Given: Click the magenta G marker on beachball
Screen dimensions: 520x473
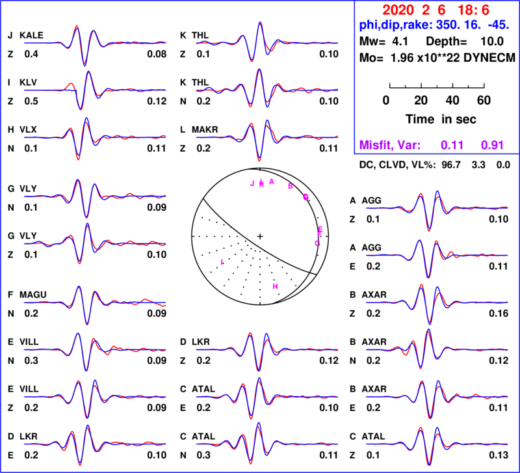Looking at the screenshot, I should pyautogui.click(x=317, y=243).
